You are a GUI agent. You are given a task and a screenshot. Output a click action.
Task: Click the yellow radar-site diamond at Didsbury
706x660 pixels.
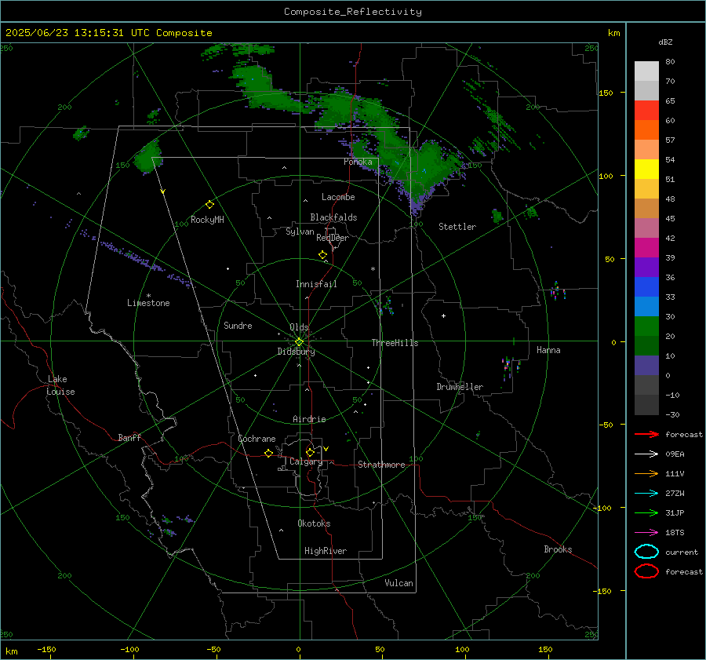click(299, 342)
